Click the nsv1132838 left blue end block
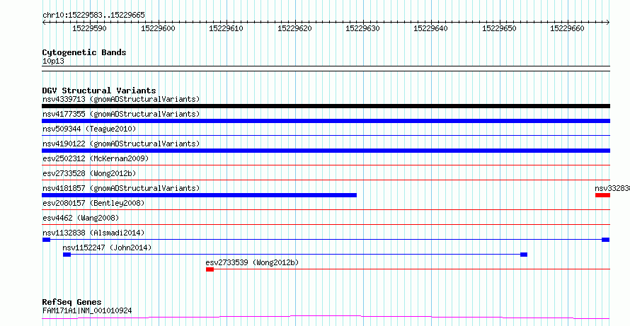The height and width of the screenshot is (326, 630). click(46, 240)
